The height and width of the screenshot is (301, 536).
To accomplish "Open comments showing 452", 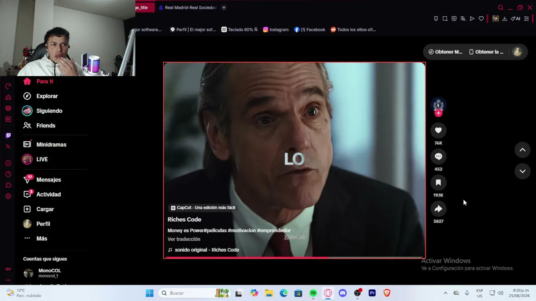I will click(438, 156).
